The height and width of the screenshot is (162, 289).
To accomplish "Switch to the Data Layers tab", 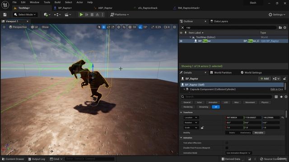I will tap(219, 21).
